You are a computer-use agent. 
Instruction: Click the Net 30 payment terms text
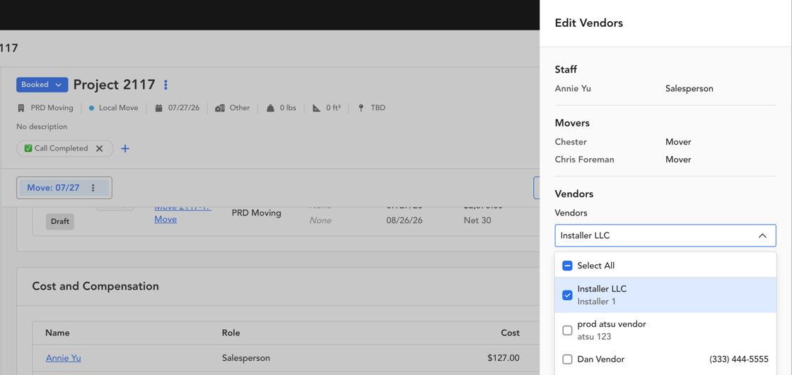477,220
